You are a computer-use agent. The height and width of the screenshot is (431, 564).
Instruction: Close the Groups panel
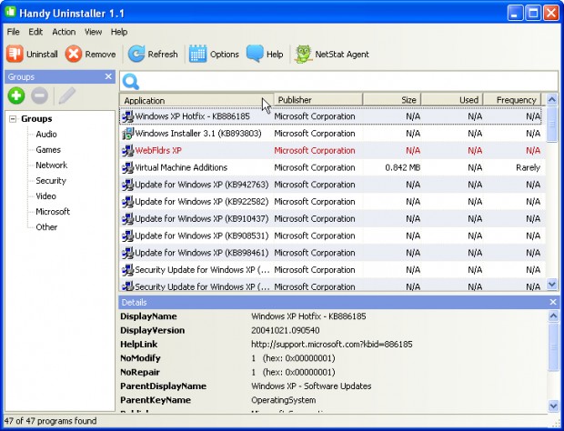[x=108, y=76]
